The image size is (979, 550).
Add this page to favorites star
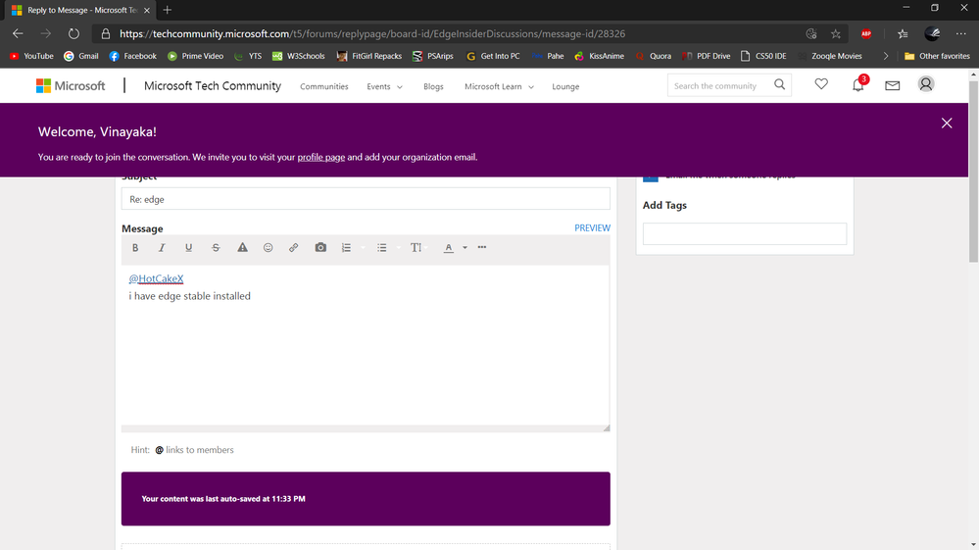coord(835,33)
